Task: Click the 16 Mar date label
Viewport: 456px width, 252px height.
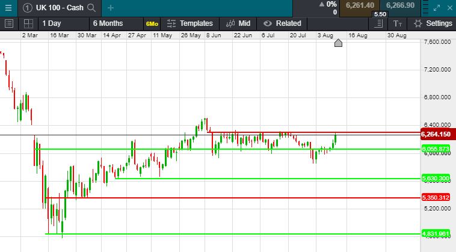Action: point(60,35)
